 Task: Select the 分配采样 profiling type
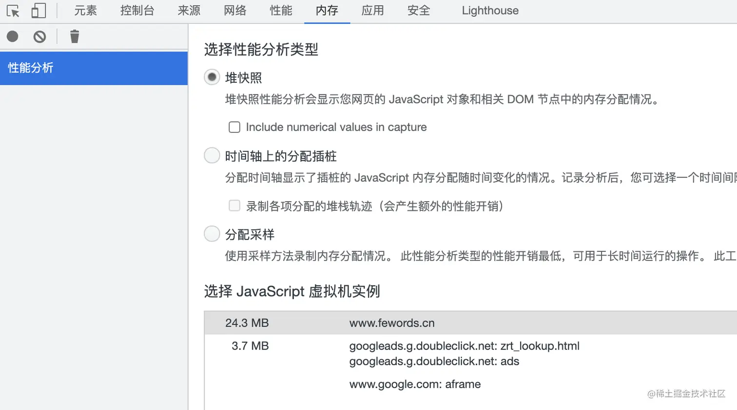[x=211, y=234]
